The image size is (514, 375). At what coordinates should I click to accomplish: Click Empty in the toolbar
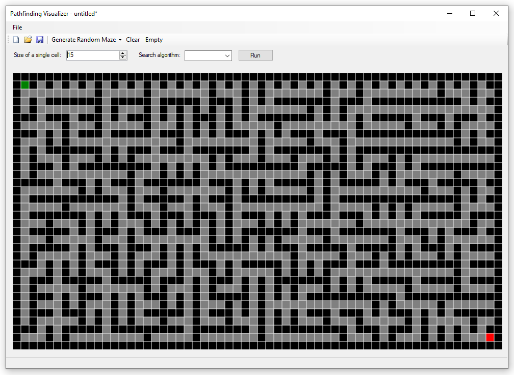153,39
